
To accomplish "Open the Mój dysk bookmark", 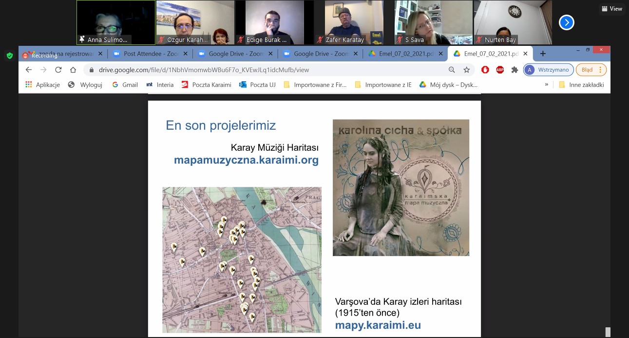I will click(448, 84).
